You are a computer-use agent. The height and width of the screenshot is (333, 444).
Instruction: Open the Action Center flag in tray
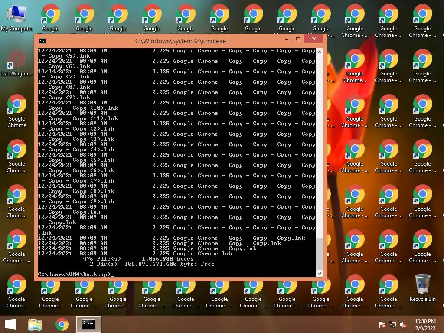coord(382,325)
